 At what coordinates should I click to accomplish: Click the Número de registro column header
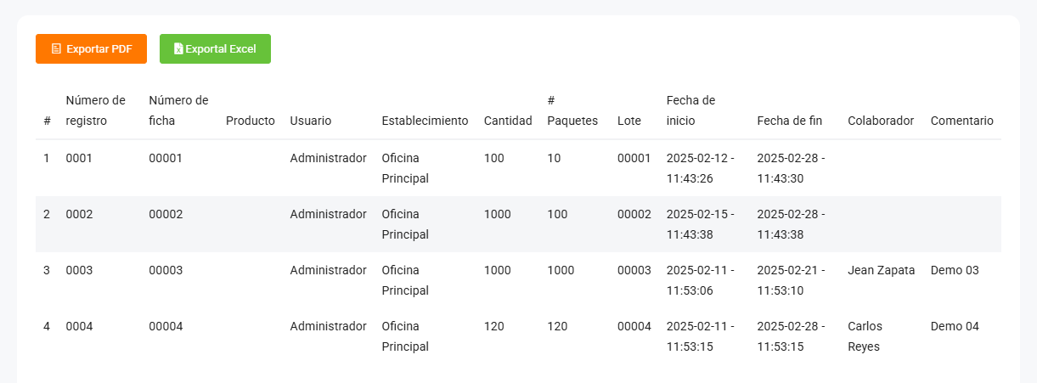pyautogui.click(x=95, y=110)
